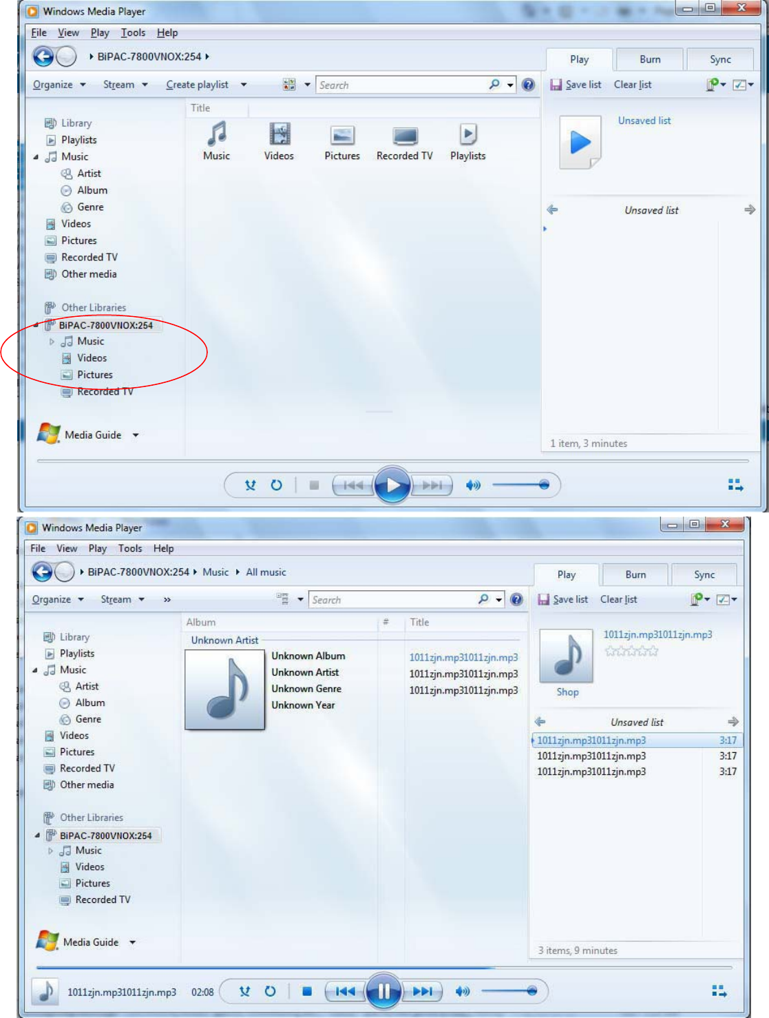Click large play thumbnail in upper list pane
Screen dimensions: 769x1018
pyautogui.click(x=580, y=143)
